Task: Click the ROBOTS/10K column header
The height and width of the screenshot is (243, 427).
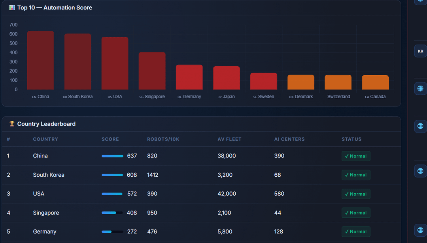Action: pyautogui.click(x=163, y=139)
